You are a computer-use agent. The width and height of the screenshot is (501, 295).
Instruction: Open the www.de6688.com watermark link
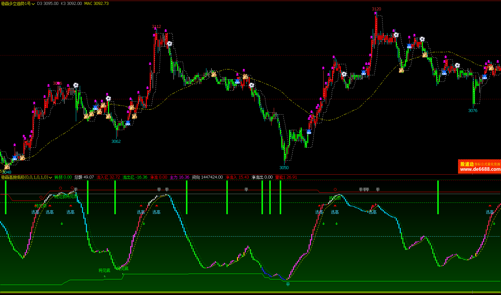tap(480, 169)
